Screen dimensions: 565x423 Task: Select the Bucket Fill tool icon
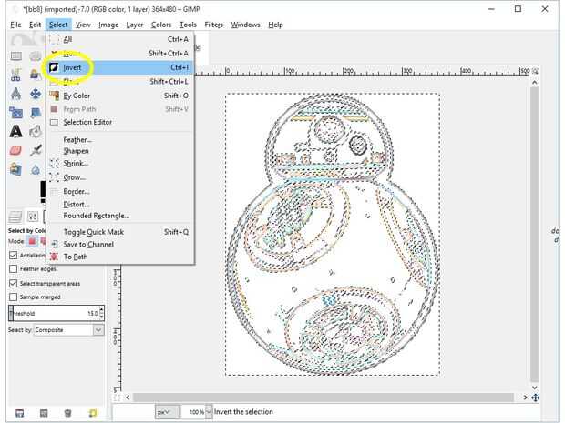click(36, 132)
